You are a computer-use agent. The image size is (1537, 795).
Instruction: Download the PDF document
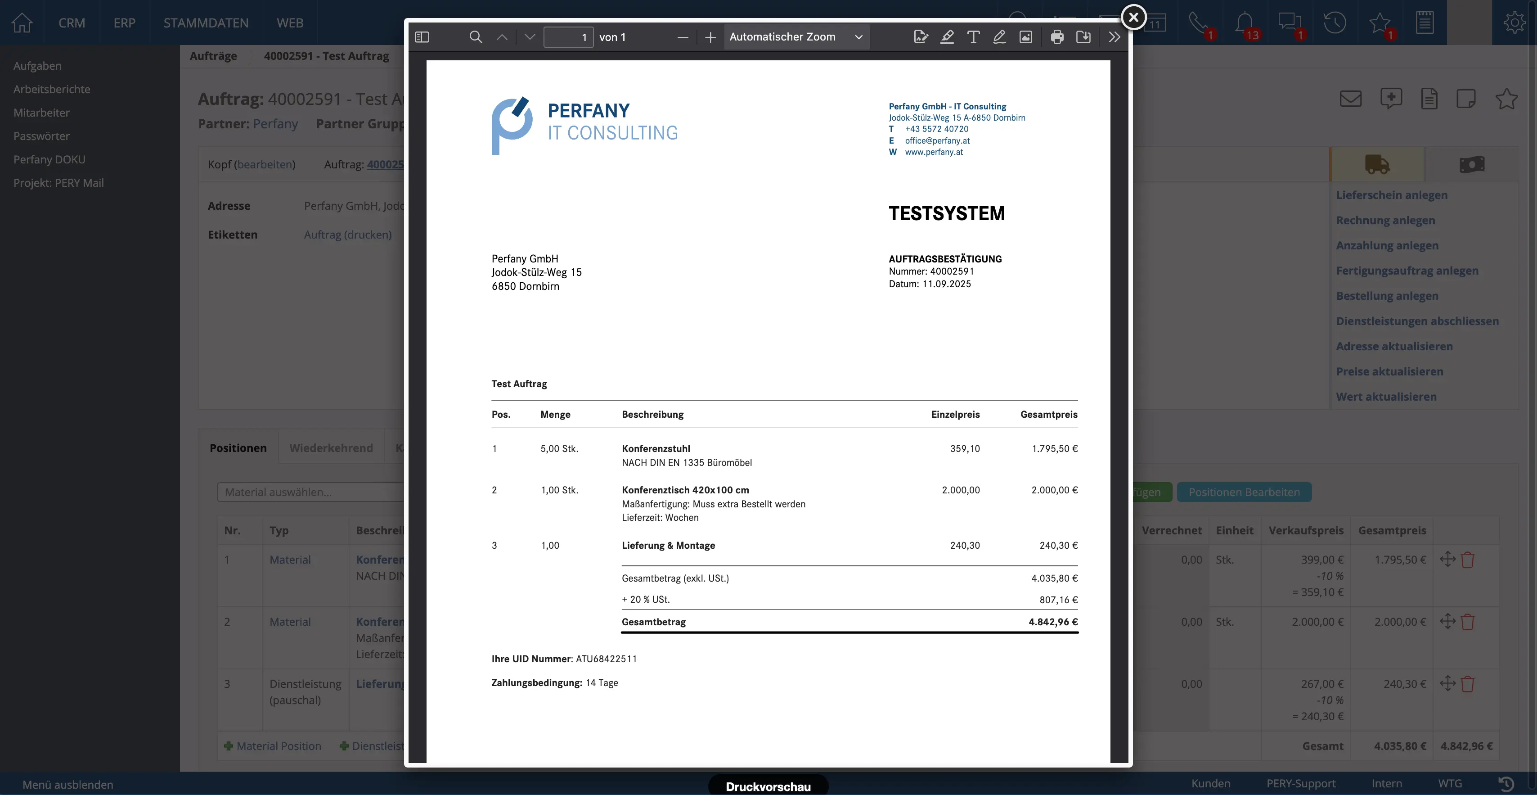[x=1083, y=37]
